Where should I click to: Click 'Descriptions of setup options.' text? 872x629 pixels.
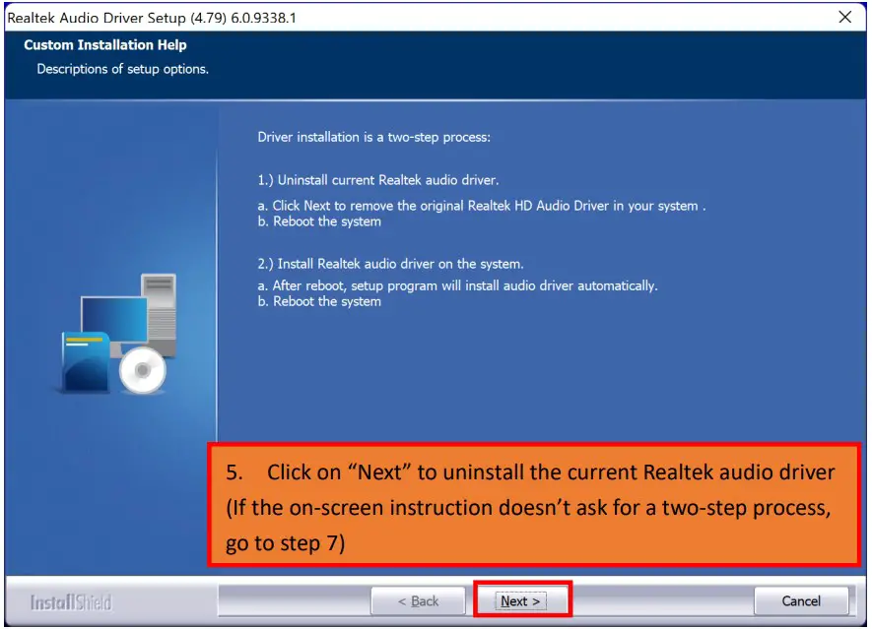[x=122, y=69]
